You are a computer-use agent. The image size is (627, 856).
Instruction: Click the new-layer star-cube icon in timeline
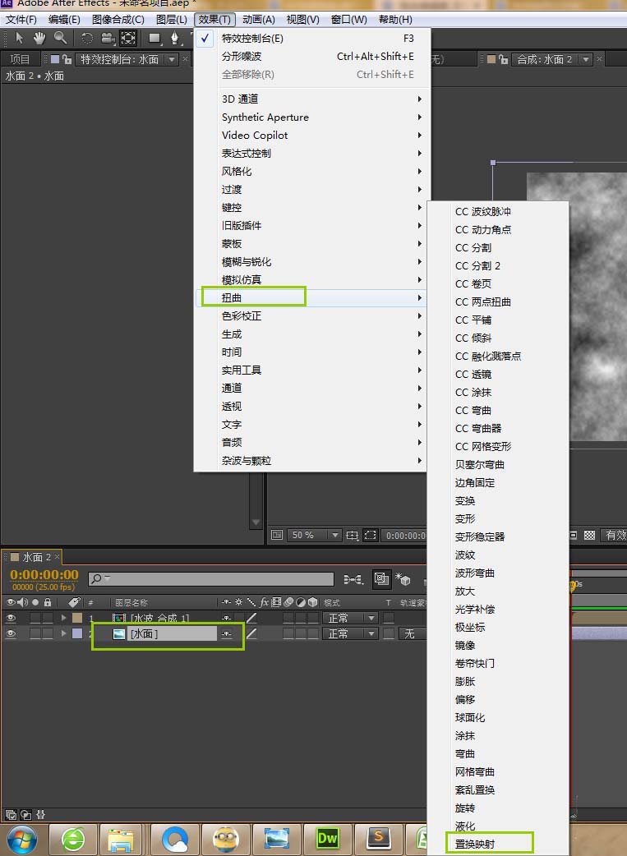pos(403,579)
